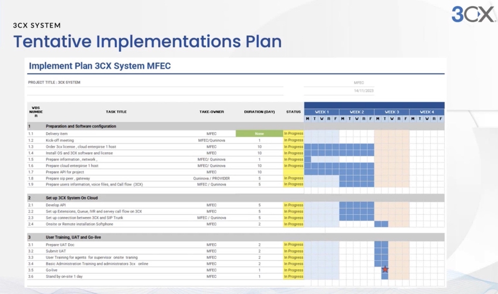Click 'Preparation and Software configuration' section row
The width and height of the screenshot is (498, 294).
[x=236, y=126]
